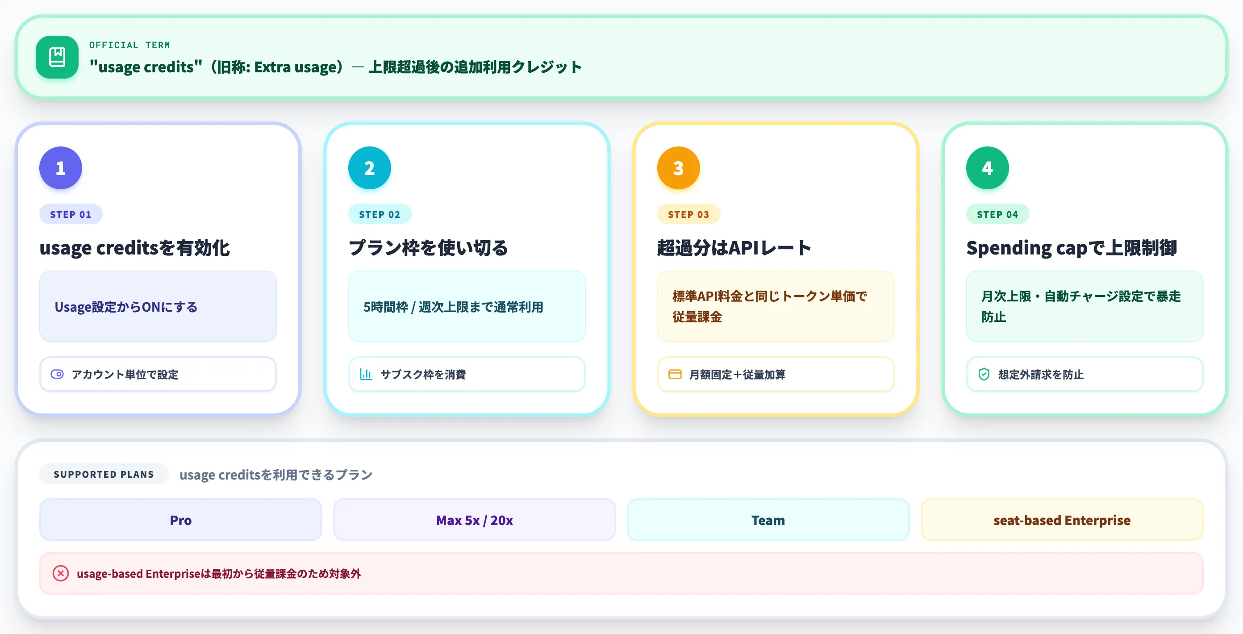Image resolution: width=1243 pixels, height=634 pixels.
Task: Click the 月次上限・自動チャージ設定で暴走防止 box
Action: (1084, 306)
